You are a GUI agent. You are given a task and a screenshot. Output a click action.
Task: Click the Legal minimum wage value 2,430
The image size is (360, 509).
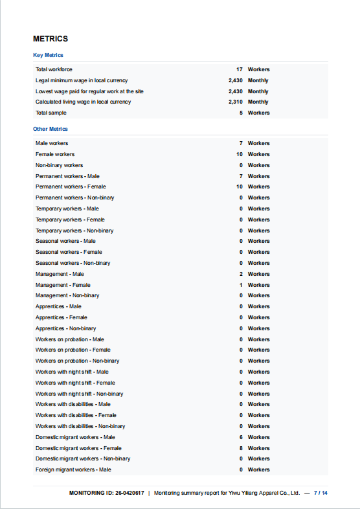[x=235, y=80]
